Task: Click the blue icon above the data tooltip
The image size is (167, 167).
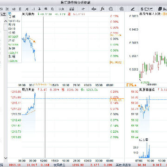Action: point(10,13)
